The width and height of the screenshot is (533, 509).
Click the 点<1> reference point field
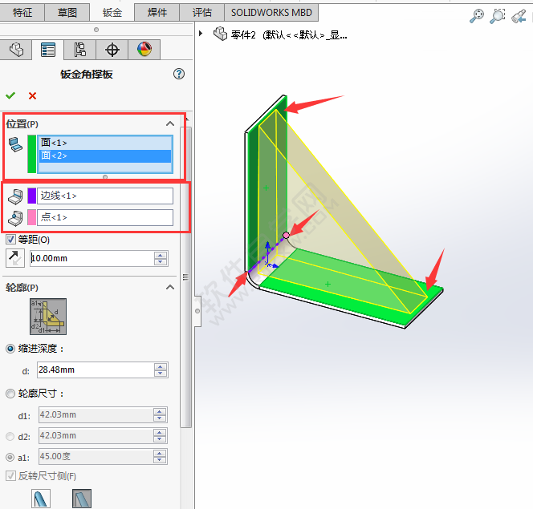click(105, 217)
